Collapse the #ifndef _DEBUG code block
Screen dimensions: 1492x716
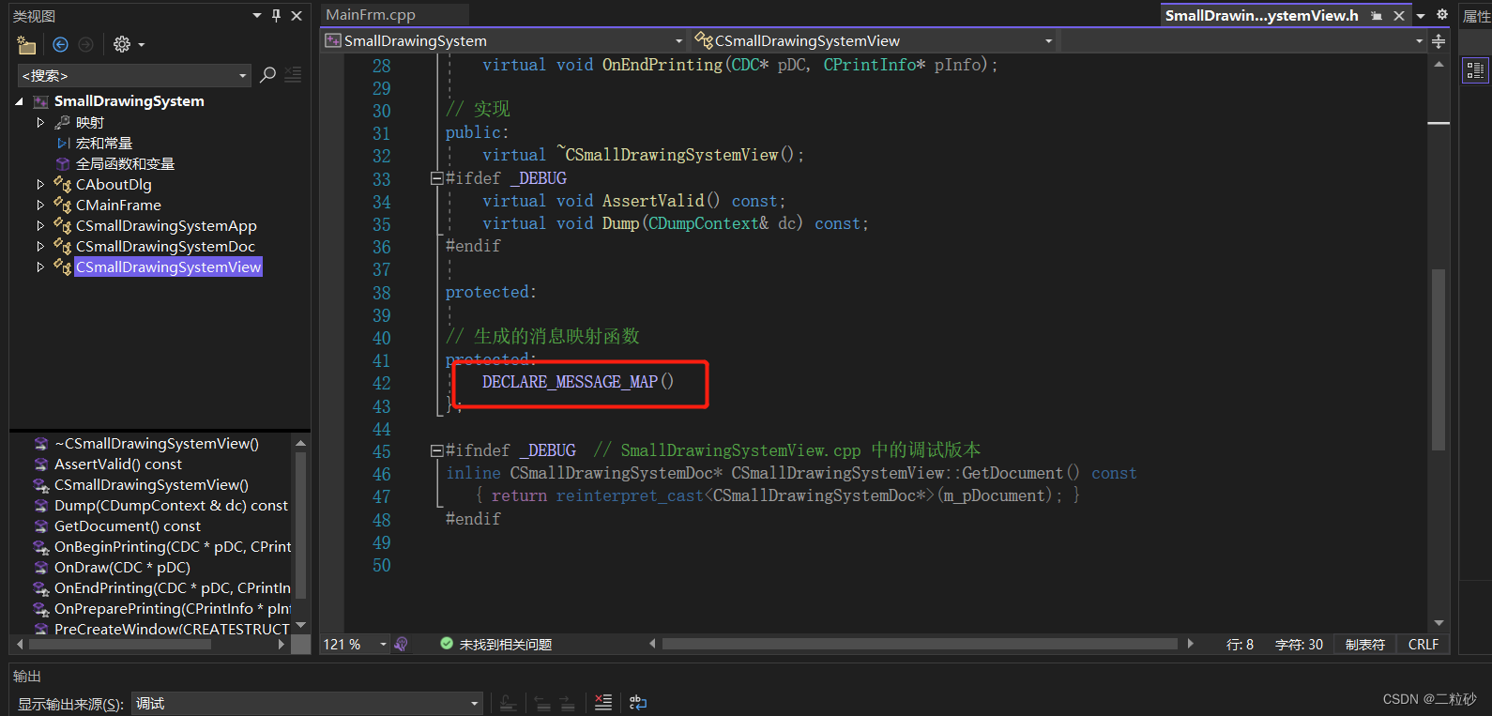point(436,451)
